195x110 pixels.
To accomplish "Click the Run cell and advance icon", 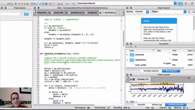I will tap(22, 4).
